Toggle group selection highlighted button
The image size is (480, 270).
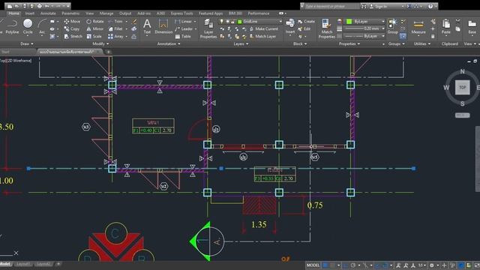[x=403, y=36]
